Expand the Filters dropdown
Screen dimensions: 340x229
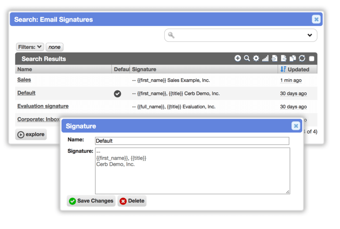[x=30, y=47]
